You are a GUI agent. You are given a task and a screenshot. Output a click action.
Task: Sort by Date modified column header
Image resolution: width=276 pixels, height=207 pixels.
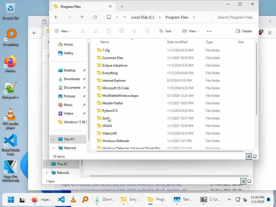[x=177, y=42]
